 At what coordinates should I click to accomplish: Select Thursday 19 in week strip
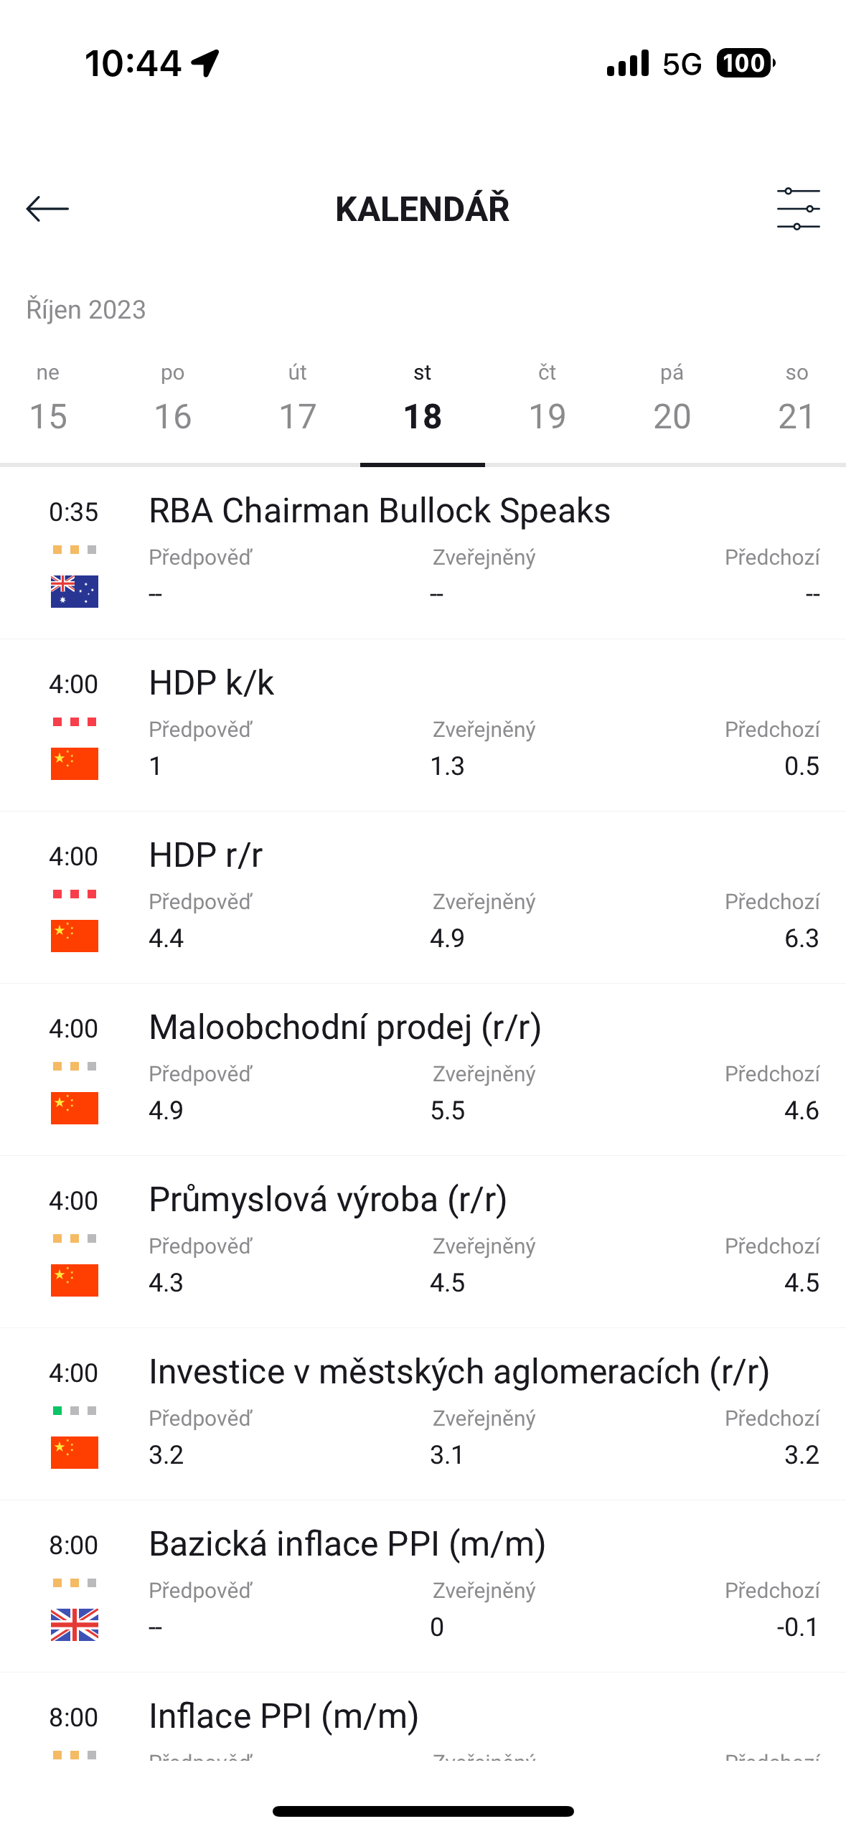547,402
